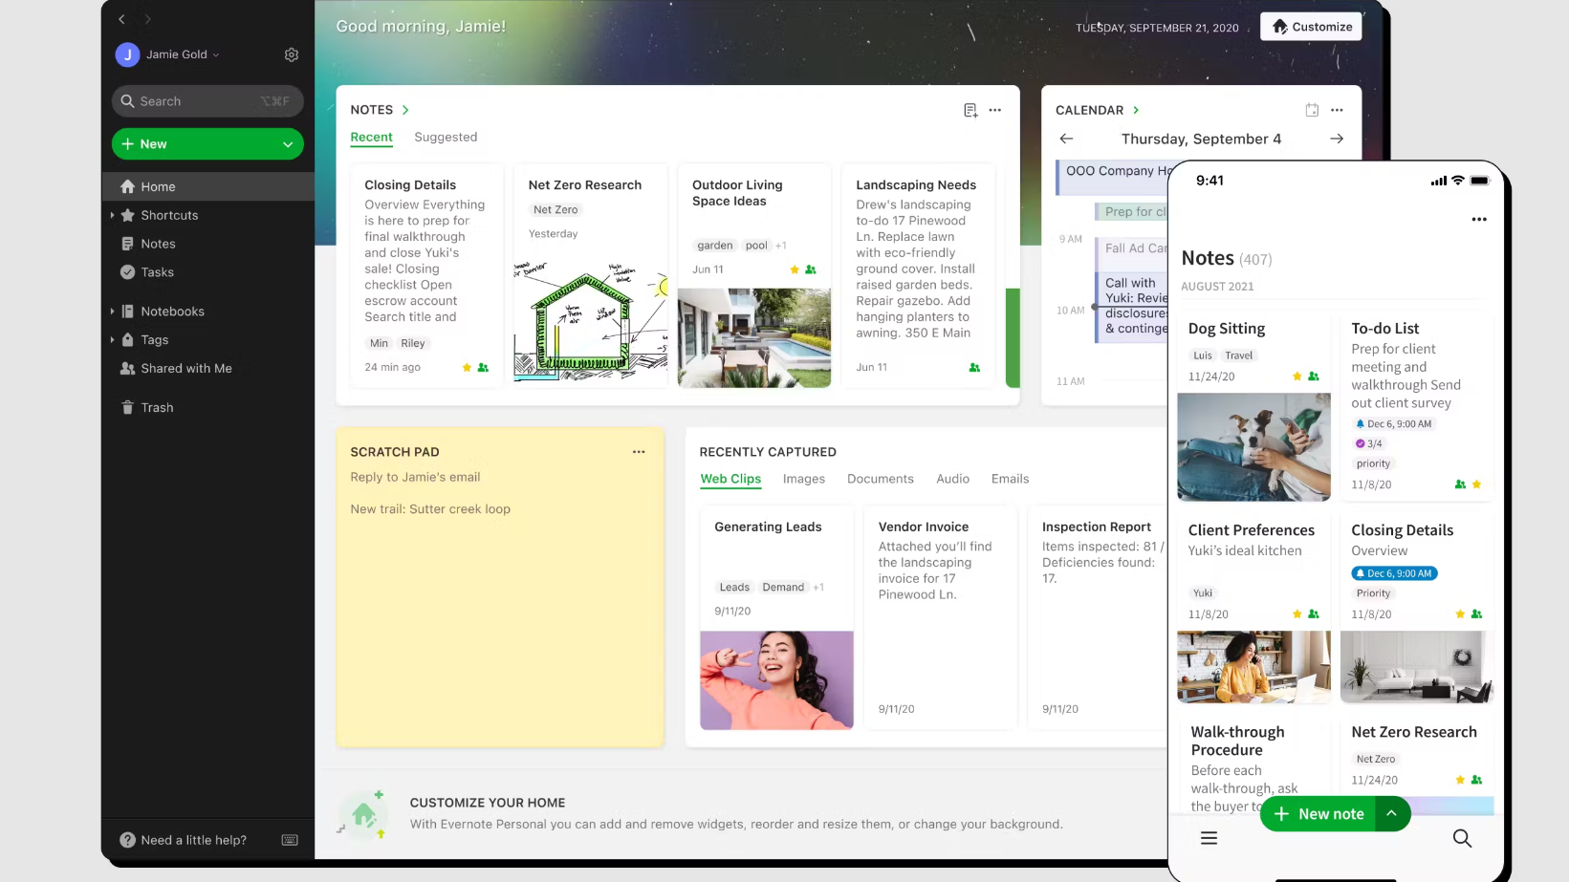Expand the Notebooks tree item
Screen dimensions: 1569x882
coord(113,312)
